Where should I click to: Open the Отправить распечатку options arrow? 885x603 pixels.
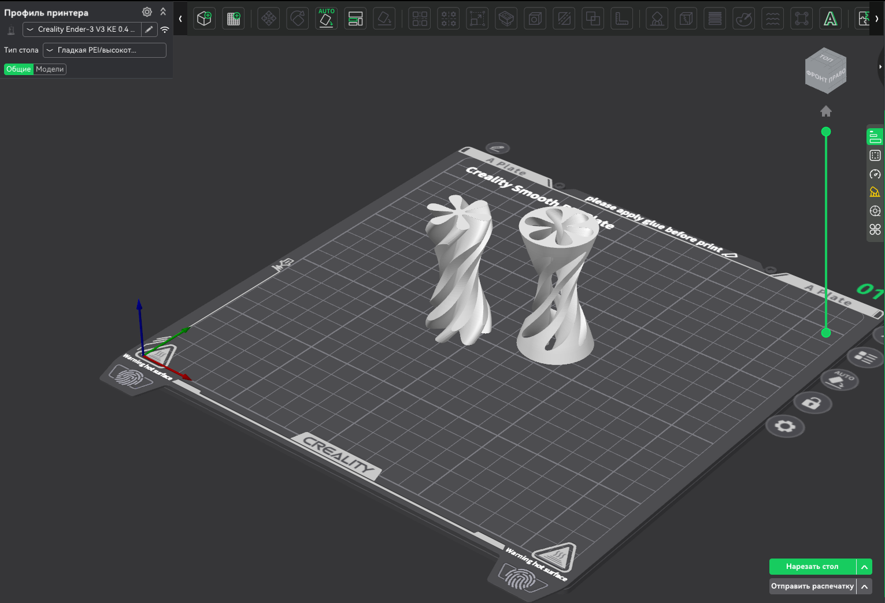coord(864,586)
